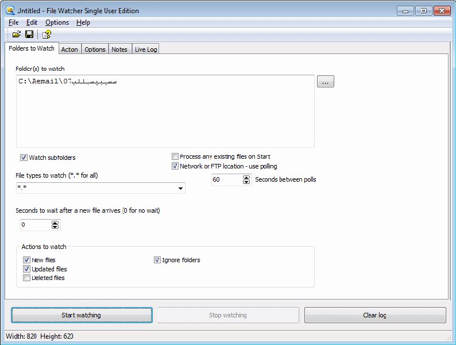Click the window resize grip in status bar
The image size is (456, 345).
[x=449, y=338]
